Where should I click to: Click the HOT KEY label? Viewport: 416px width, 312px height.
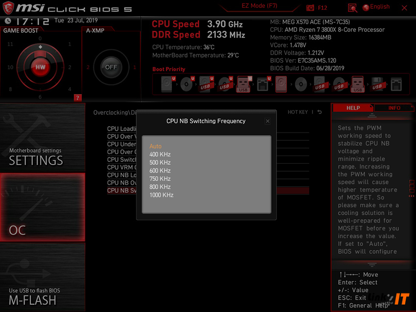(x=298, y=112)
